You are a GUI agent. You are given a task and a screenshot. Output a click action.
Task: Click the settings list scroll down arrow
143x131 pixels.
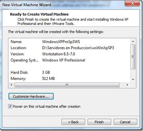pos(133,79)
